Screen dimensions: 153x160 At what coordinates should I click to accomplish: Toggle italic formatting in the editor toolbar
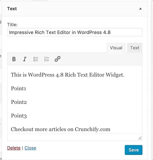click(x=24, y=59)
